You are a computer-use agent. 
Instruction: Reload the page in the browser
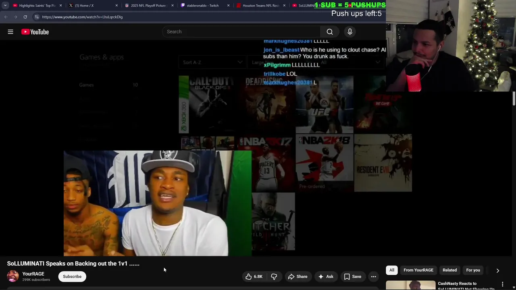point(25,17)
